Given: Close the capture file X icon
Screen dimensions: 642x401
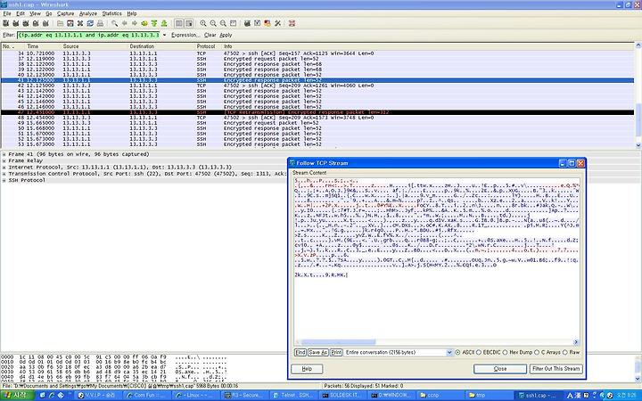Looking at the screenshot, I should click(x=80, y=23).
